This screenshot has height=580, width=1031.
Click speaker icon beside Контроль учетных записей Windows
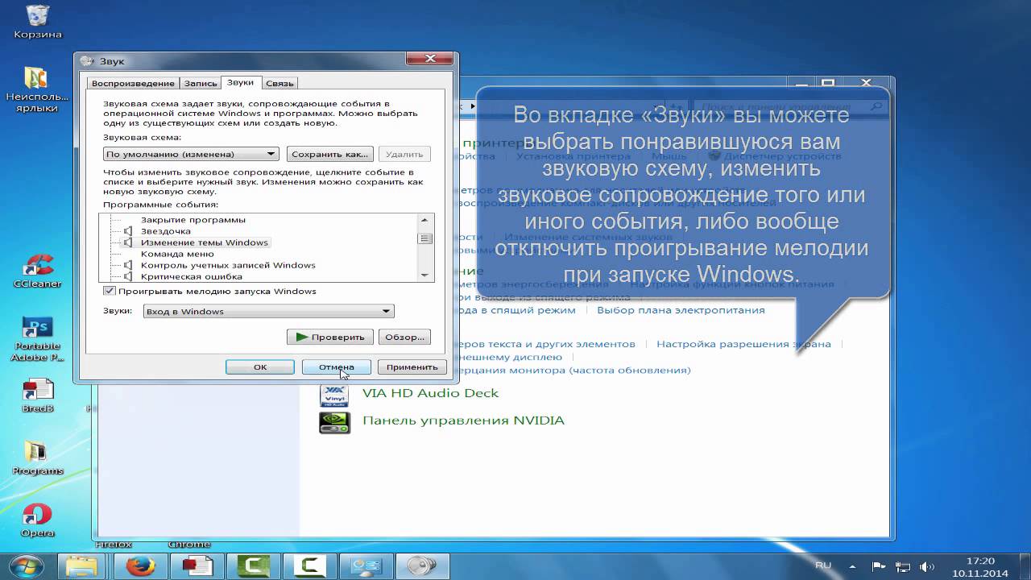tap(127, 265)
